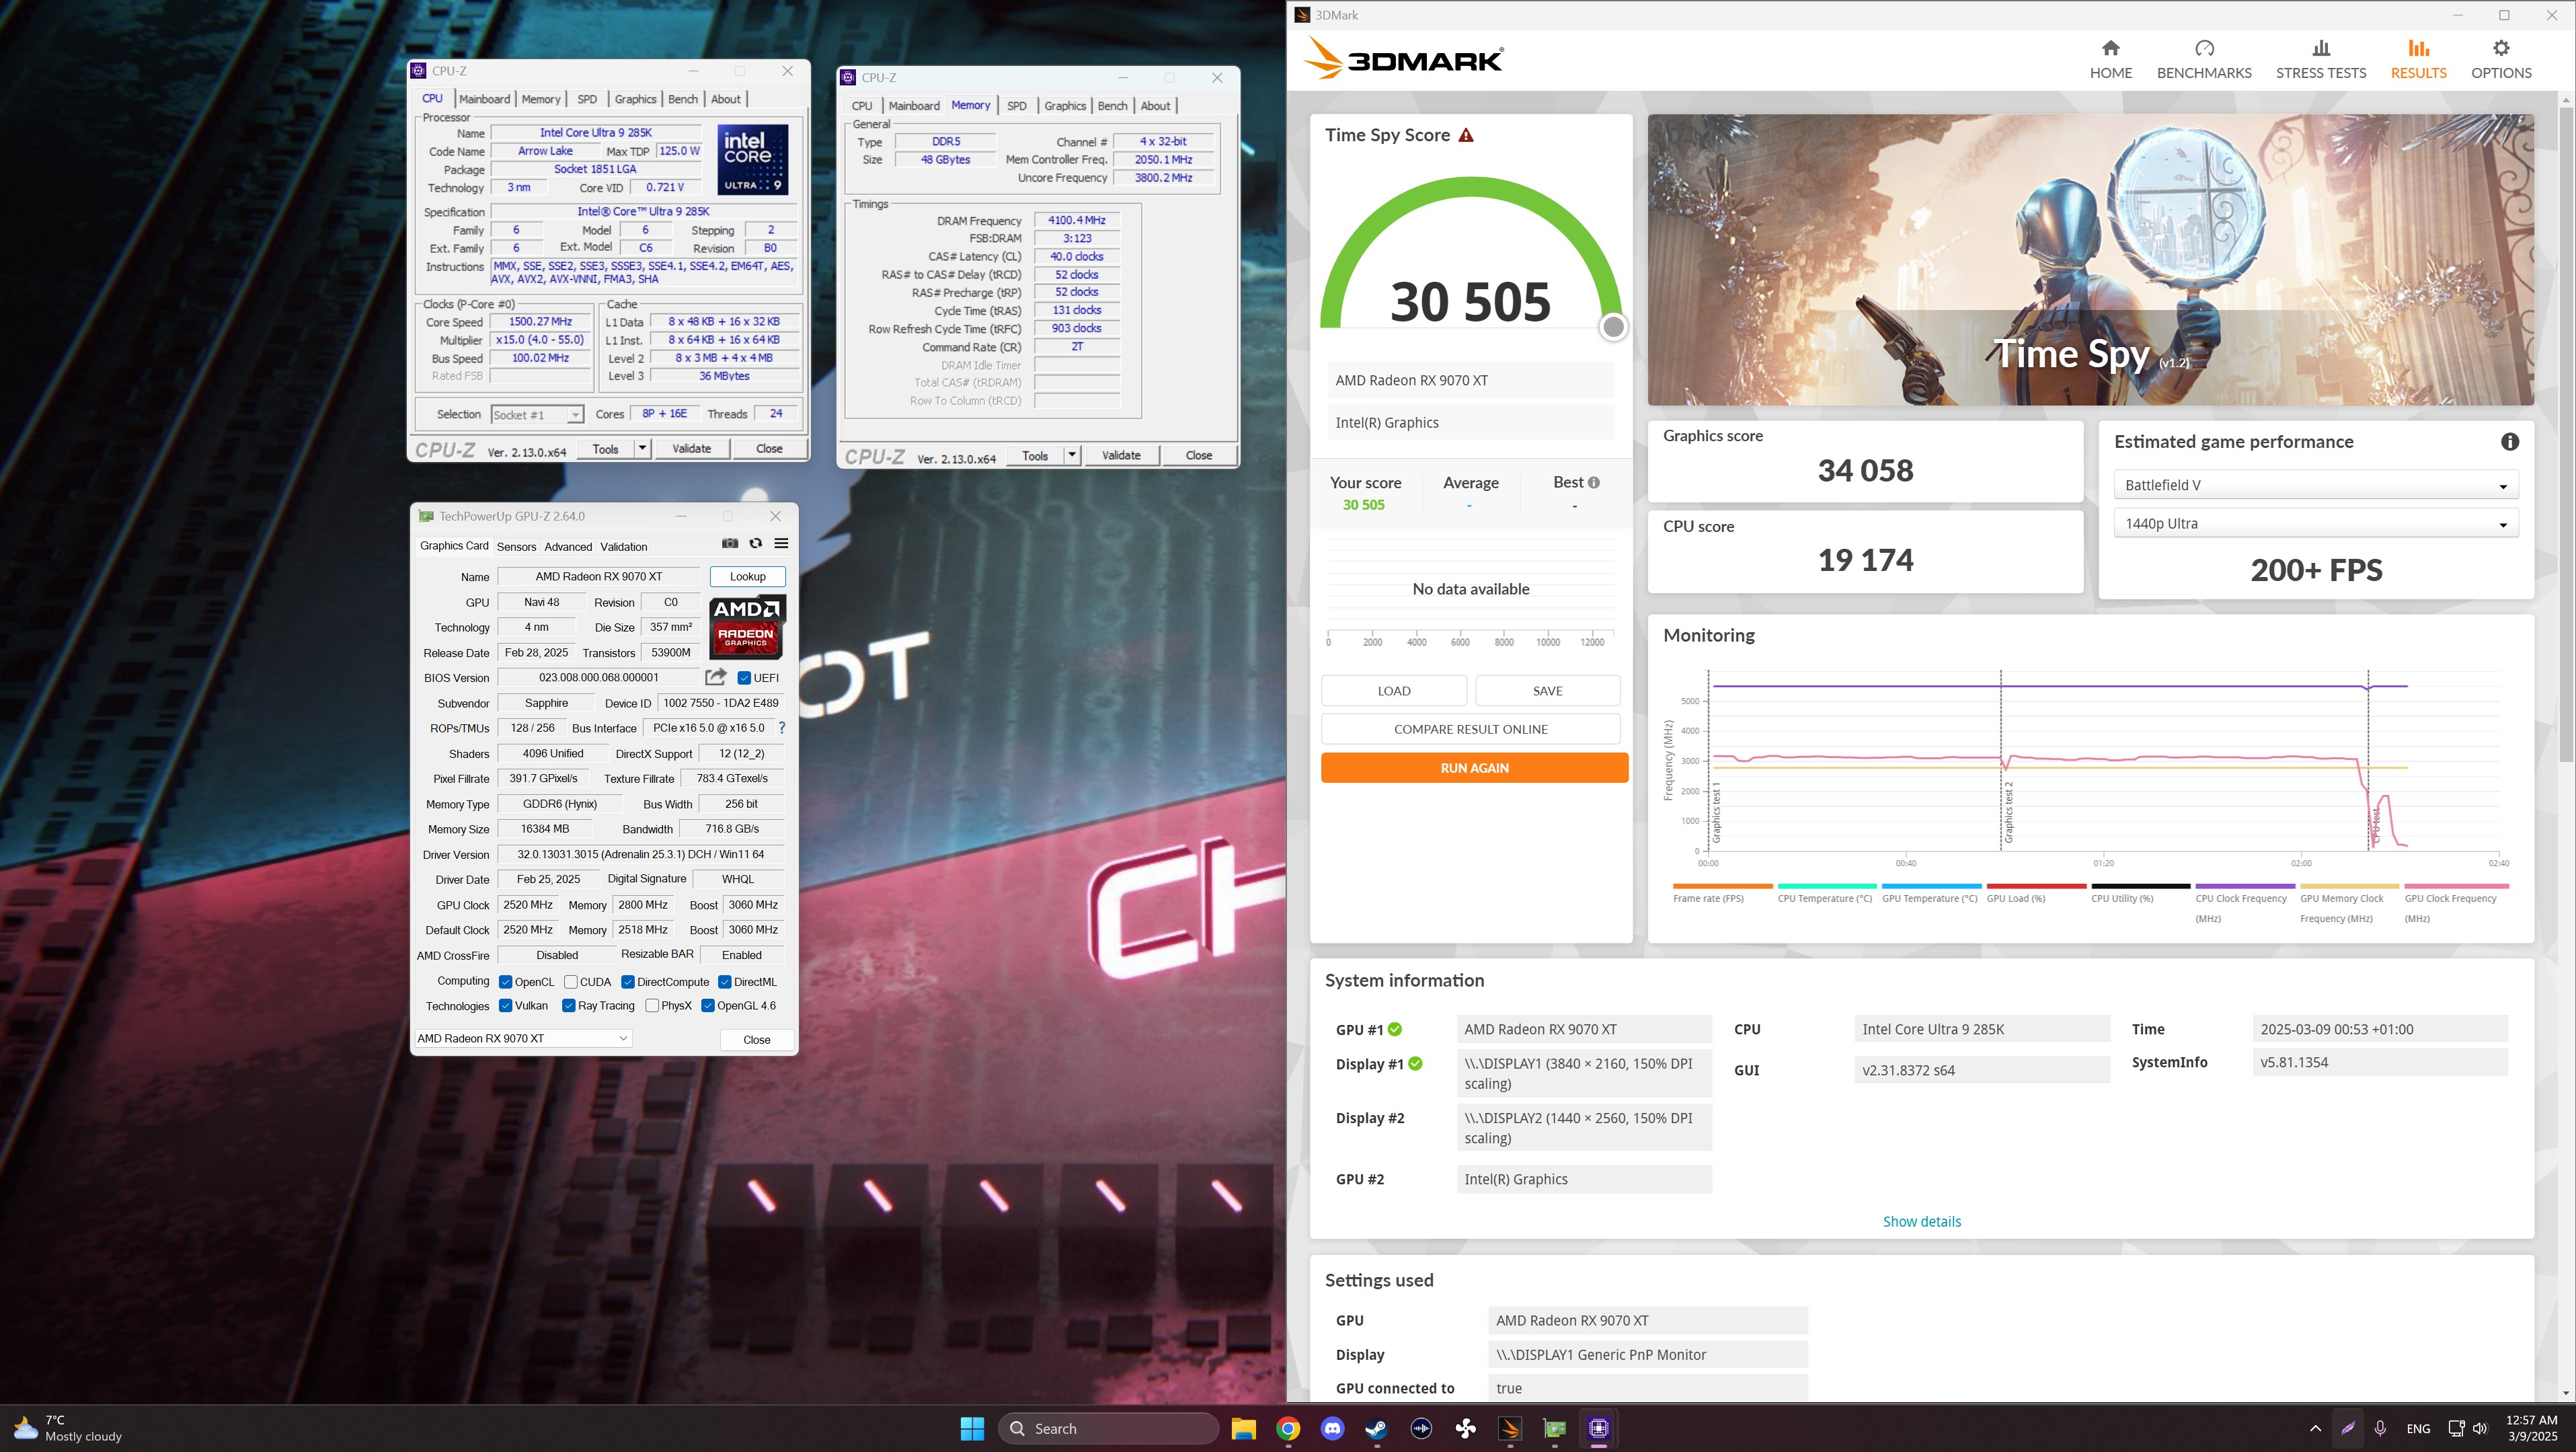Open GPU-Z taskbar icon
This screenshot has width=2576, height=1452.
[x=1555, y=1428]
